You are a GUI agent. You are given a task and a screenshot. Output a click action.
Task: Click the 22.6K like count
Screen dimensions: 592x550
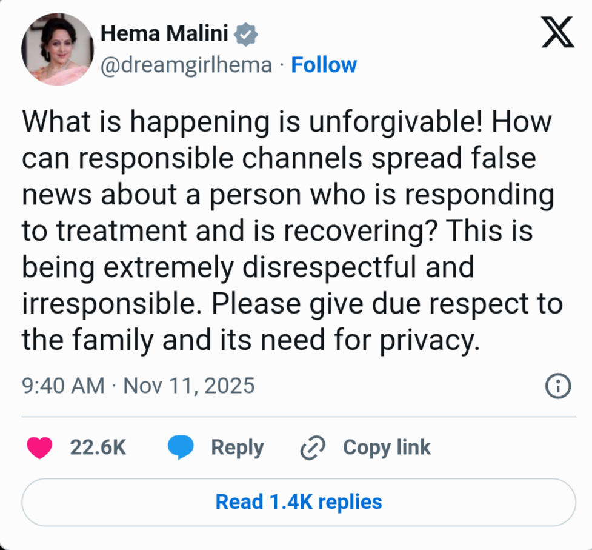pyautogui.click(x=98, y=448)
